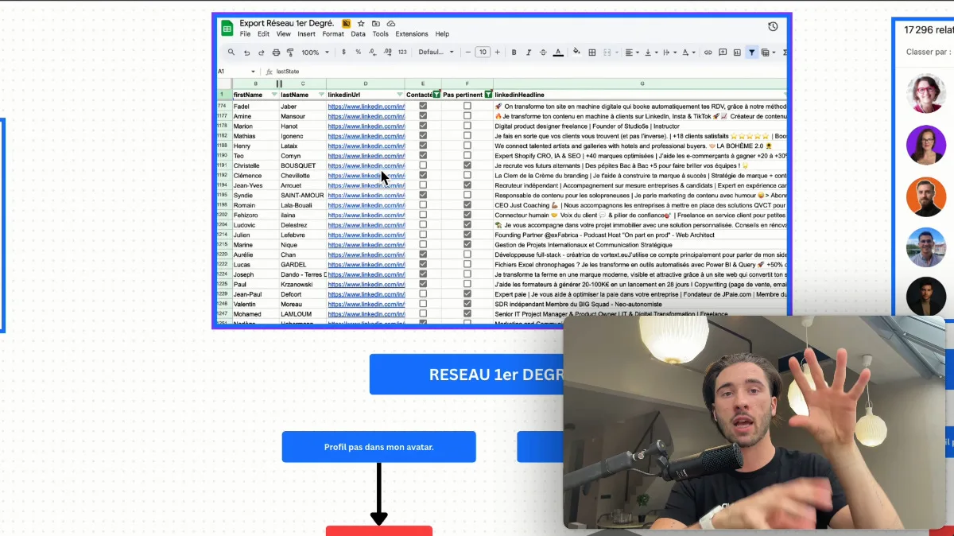The height and width of the screenshot is (536, 954).
Task: Insert a chart from toolbar
Action: [737, 52]
